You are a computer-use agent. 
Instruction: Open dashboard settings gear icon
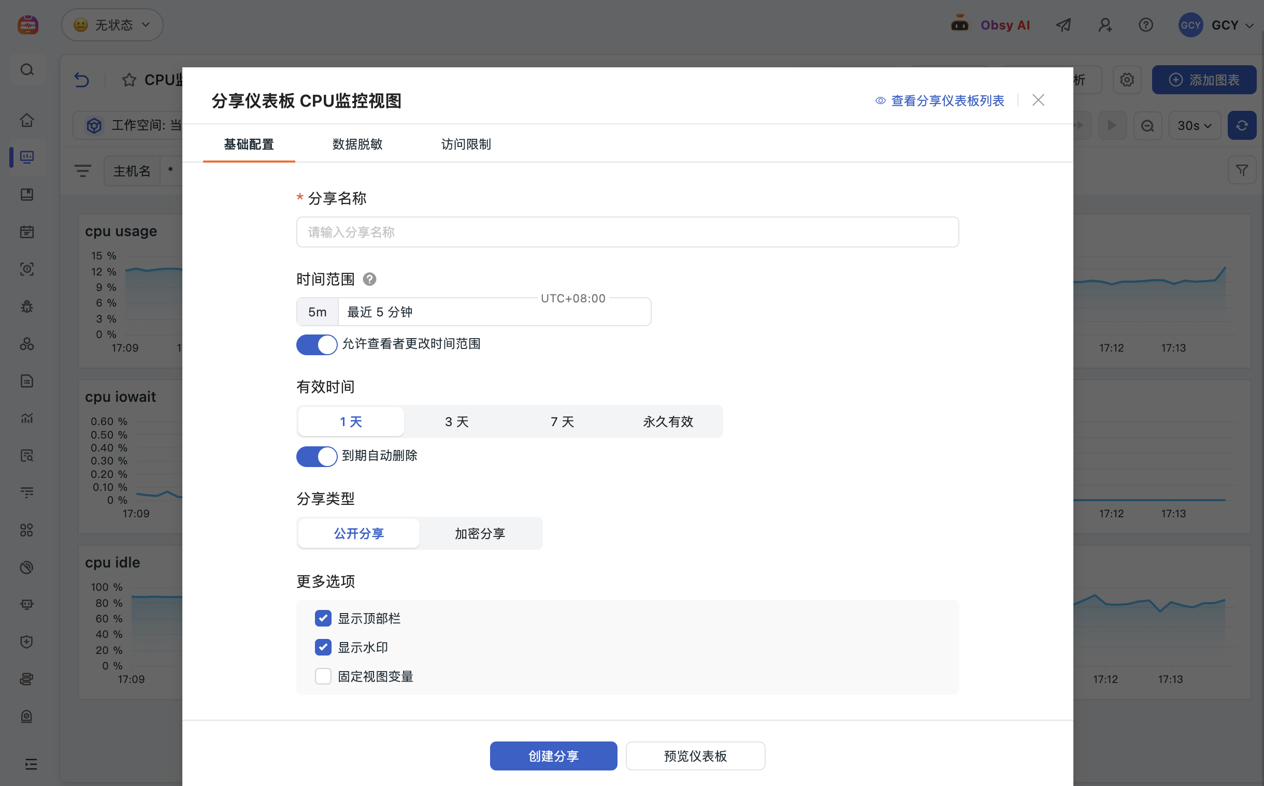pyautogui.click(x=1127, y=80)
